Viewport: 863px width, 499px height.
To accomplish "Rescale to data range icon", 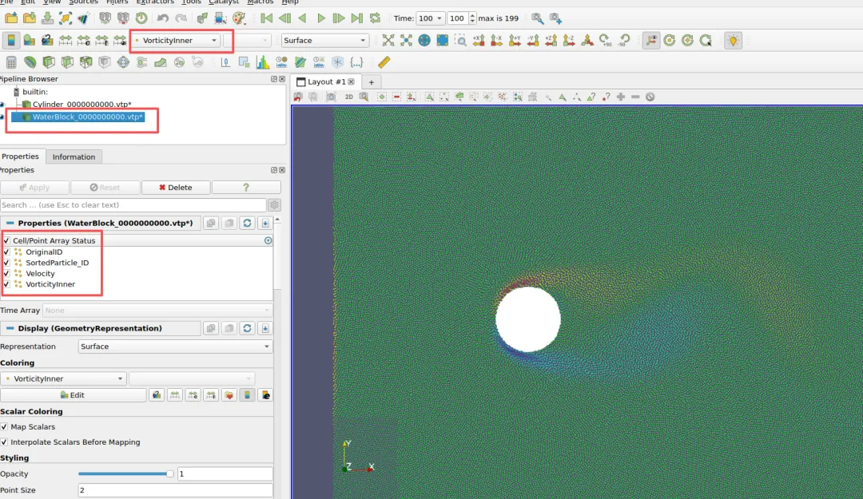I will pos(66,40).
